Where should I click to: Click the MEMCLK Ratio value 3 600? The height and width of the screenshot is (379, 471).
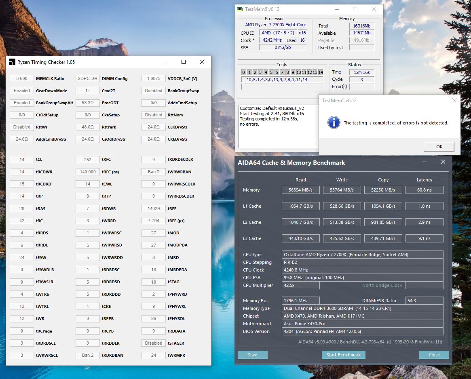(x=21, y=78)
